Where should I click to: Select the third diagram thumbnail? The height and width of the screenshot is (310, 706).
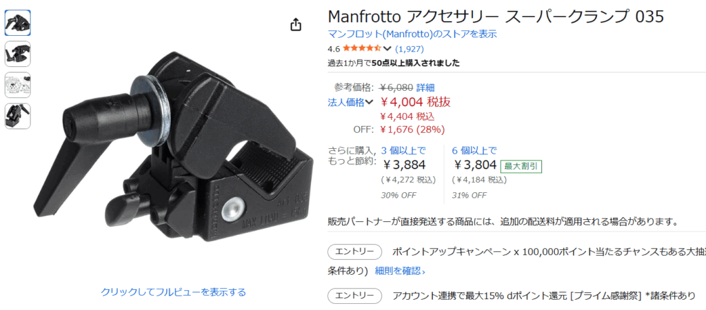tap(17, 85)
